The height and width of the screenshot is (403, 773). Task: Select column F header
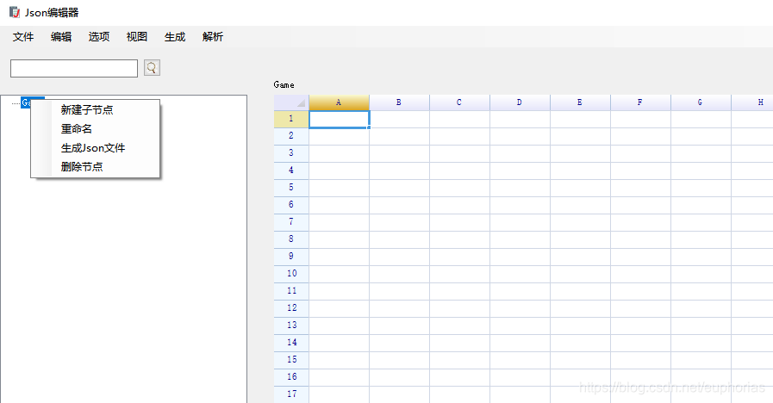pos(640,102)
